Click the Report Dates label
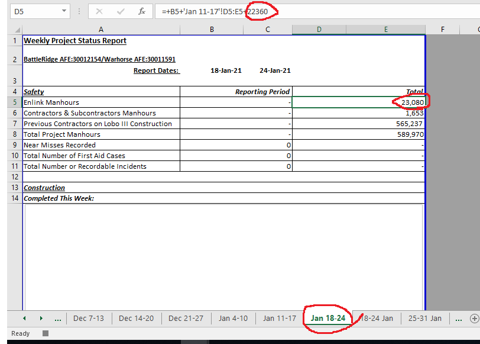The height and width of the screenshot is (344, 480). (157, 70)
